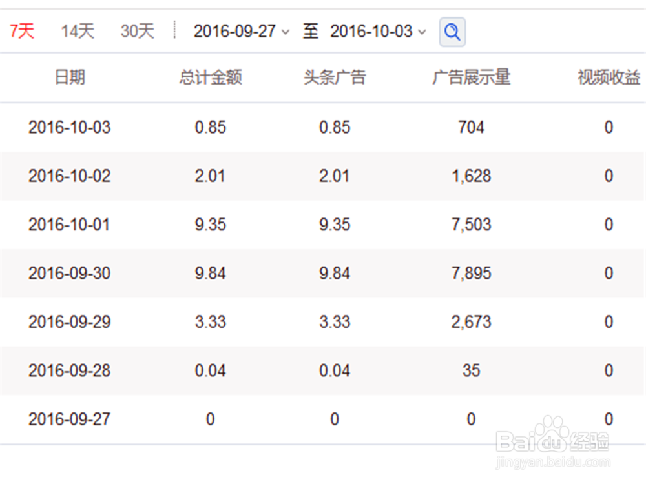Select the 30天 time range
The width and height of the screenshot is (646, 484).
(x=136, y=30)
